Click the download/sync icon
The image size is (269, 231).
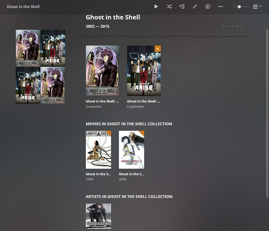[x=208, y=7]
